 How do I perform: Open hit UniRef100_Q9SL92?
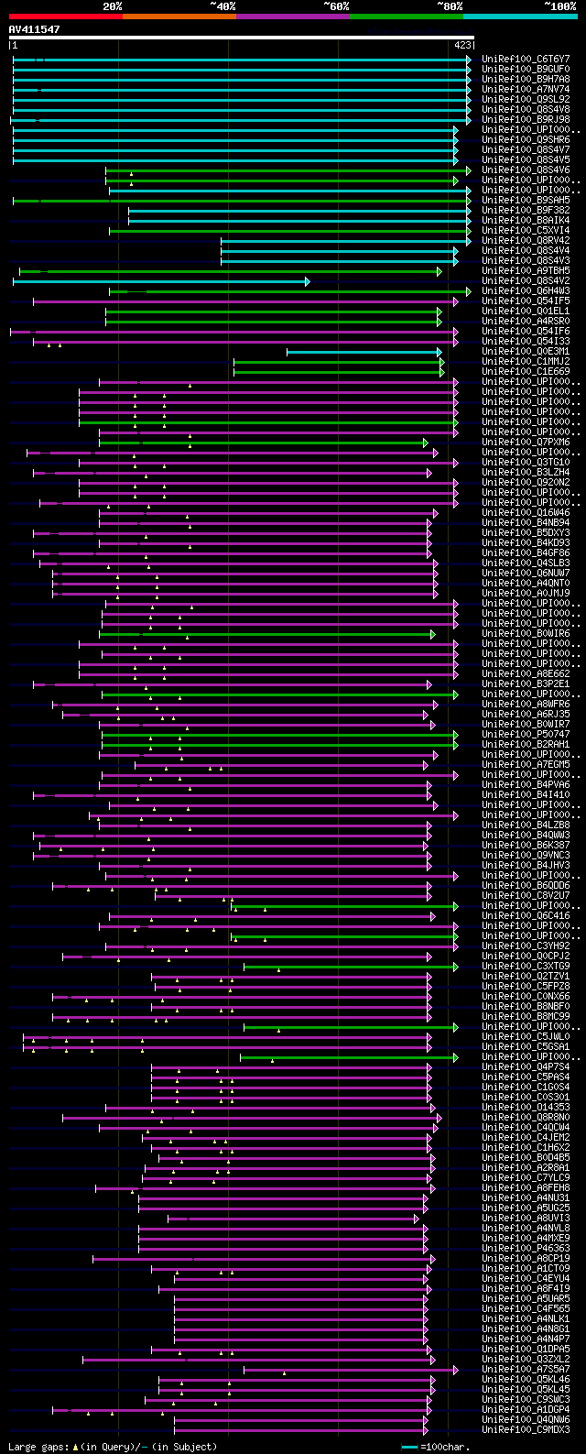(526, 99)
